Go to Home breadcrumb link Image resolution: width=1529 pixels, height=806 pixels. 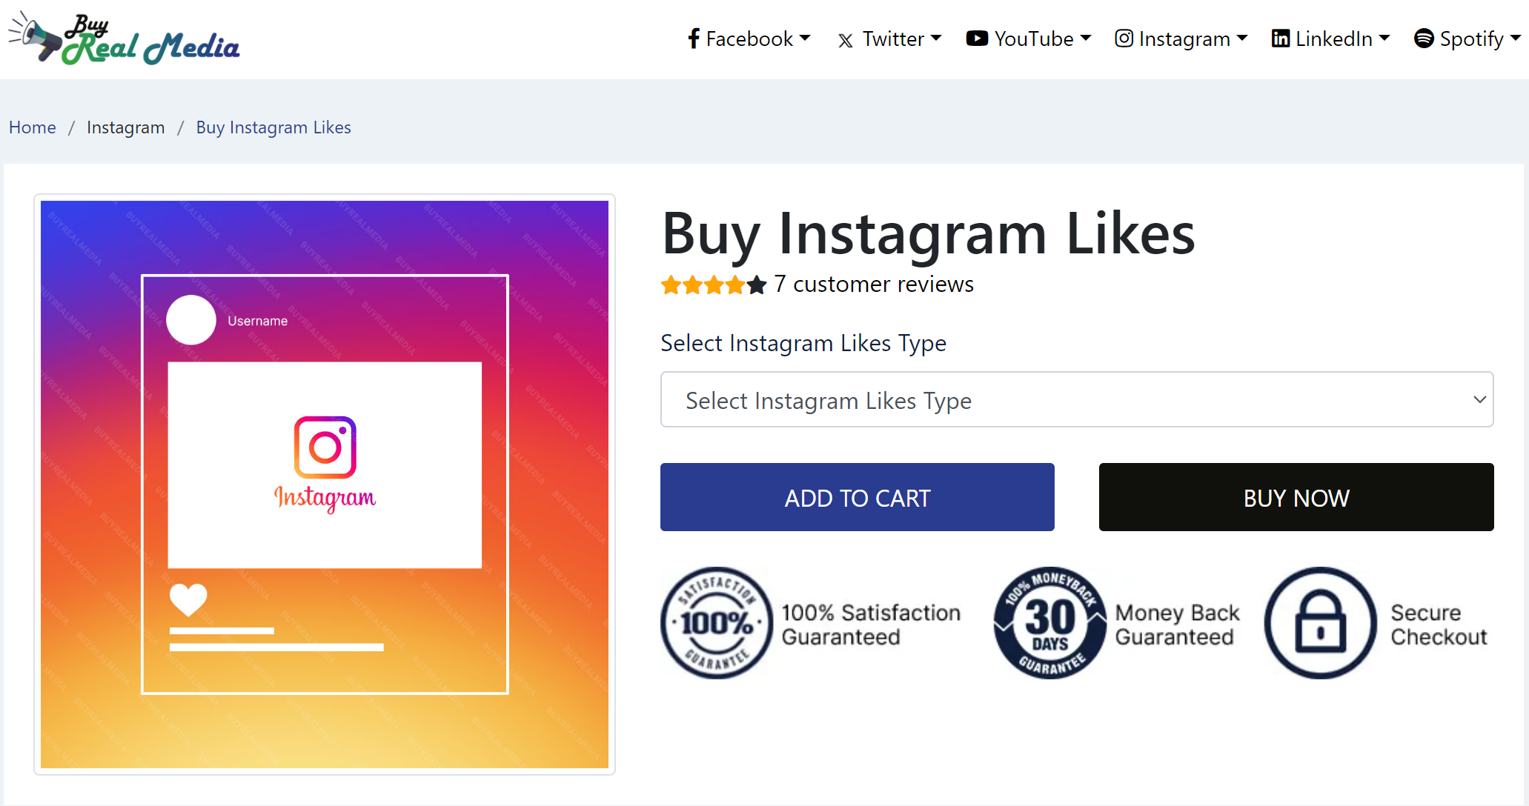33,127
